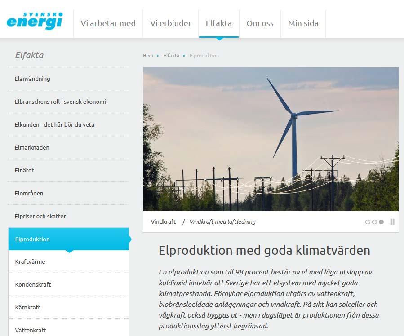
Task: Click heading Elproduktion med goda klimatvärden
Action: click(x=264, y=250)
